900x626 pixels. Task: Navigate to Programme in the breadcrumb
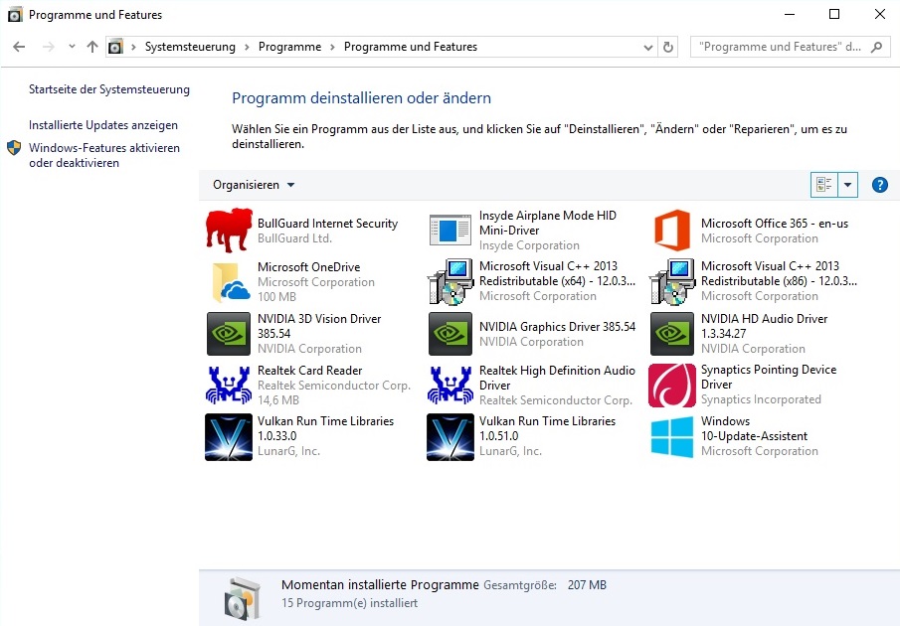click(289, 47)
